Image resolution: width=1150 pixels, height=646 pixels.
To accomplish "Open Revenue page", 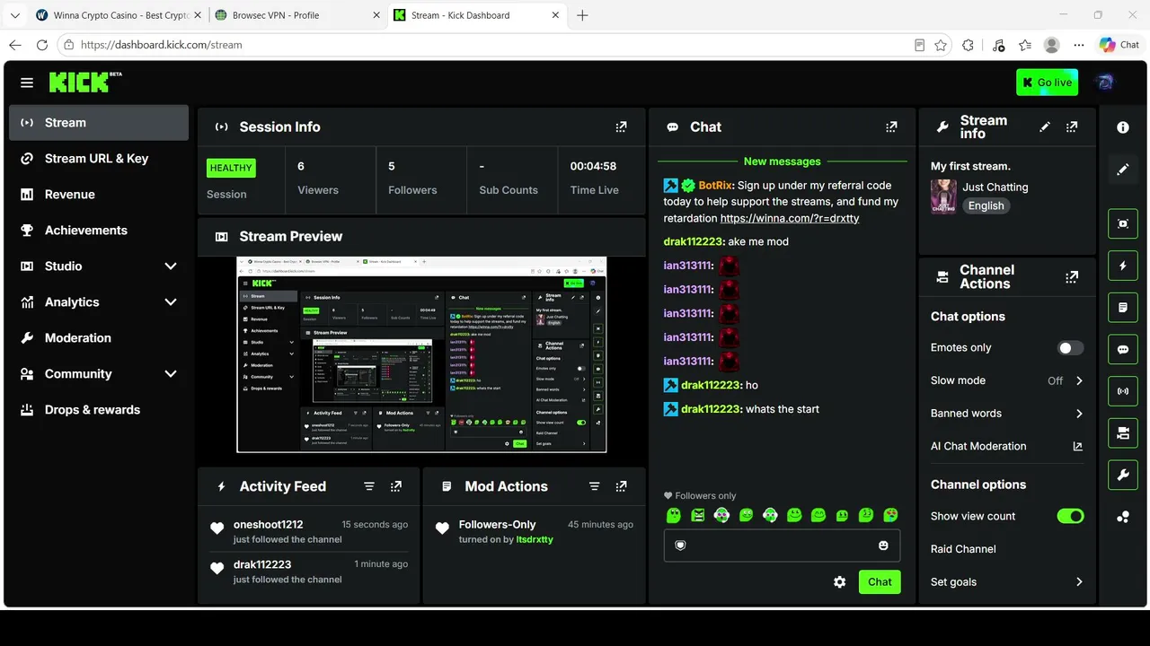I will coord(99,195).
